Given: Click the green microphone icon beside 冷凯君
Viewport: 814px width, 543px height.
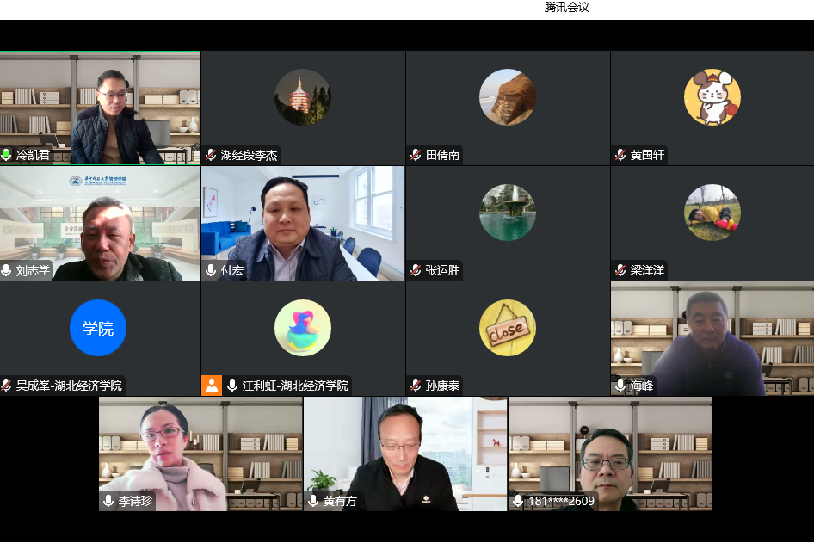Looking at the screenshot, I should point(7,155).
